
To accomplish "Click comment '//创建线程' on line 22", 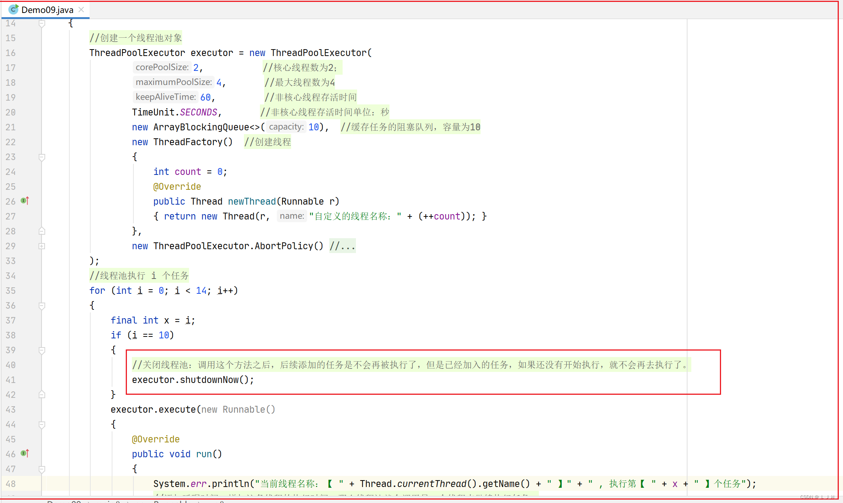I will 268,142.
